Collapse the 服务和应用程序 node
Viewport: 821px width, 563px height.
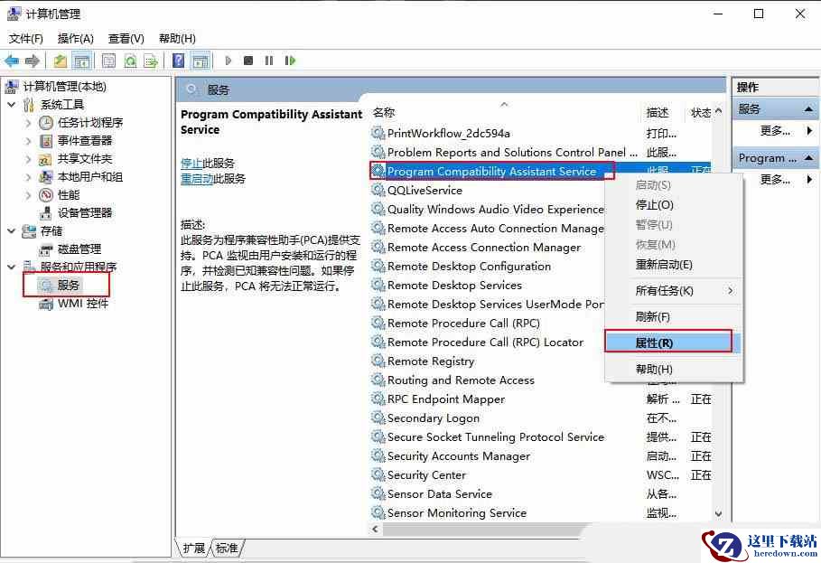(x=12, y=267)
